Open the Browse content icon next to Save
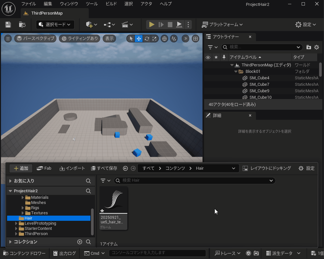 (22, 25)
